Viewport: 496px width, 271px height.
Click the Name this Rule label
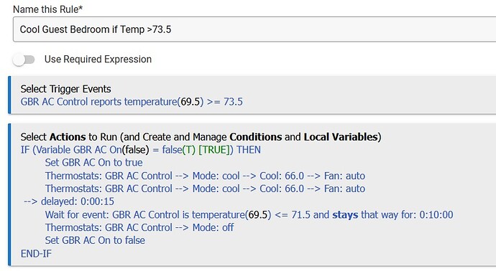[x=47, y=9]
